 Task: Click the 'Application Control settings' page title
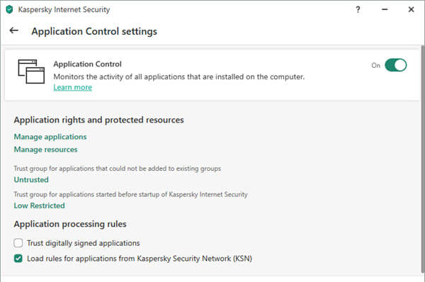pyautogui.click(x=94, y=31)
